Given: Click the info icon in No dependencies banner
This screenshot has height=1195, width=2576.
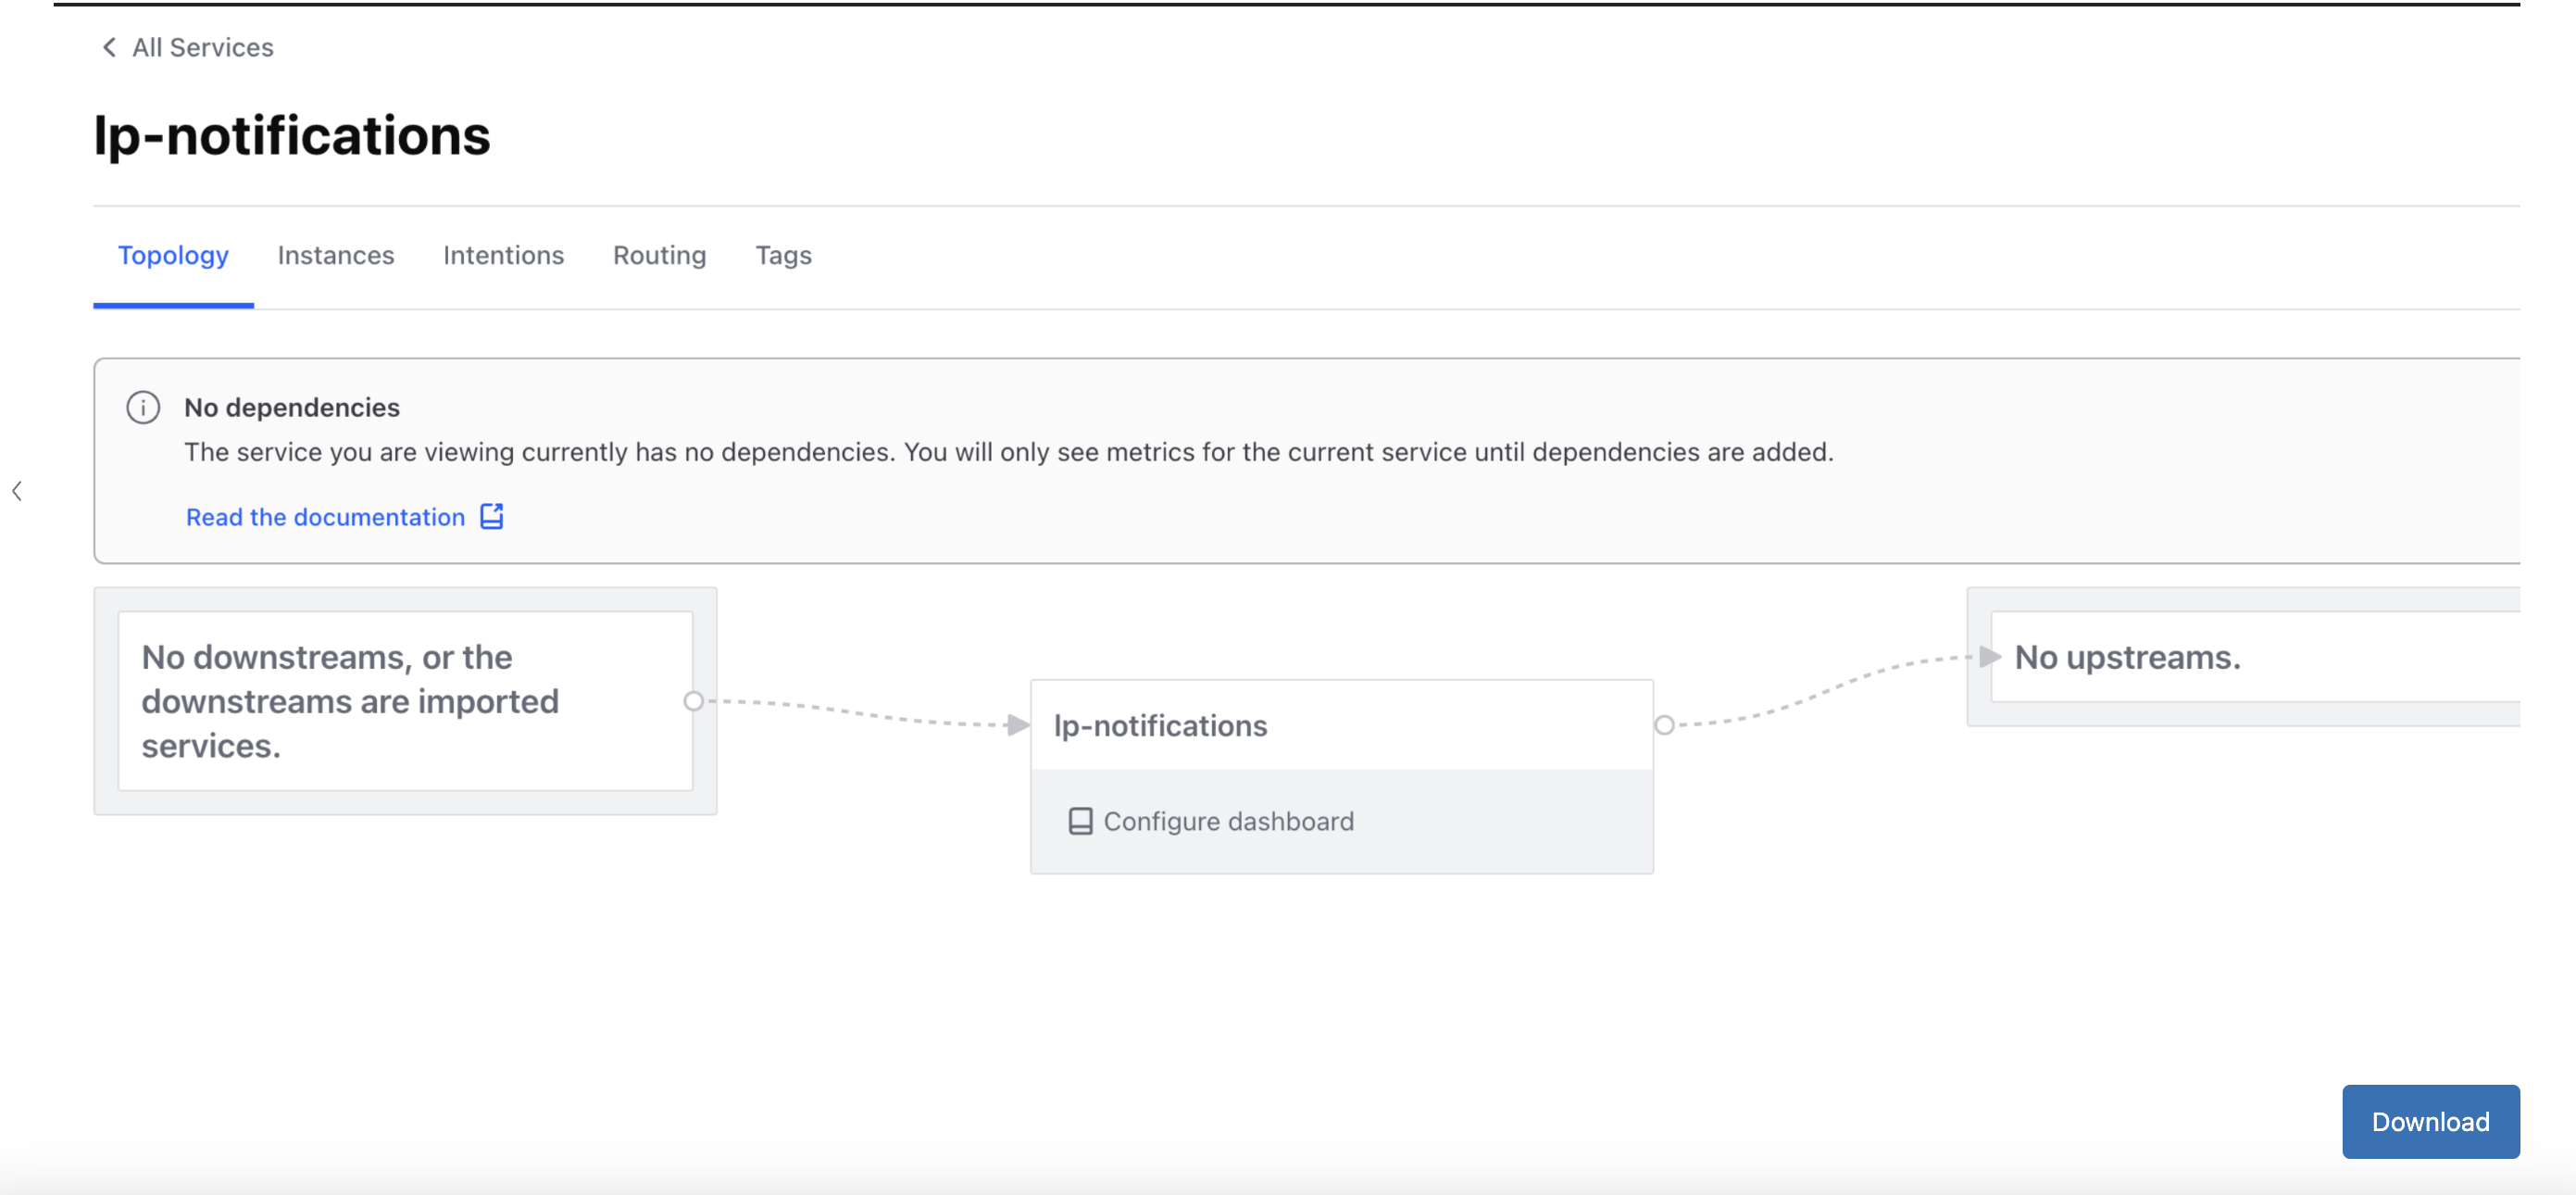Looking at the screenshot, I should point(143,408).
